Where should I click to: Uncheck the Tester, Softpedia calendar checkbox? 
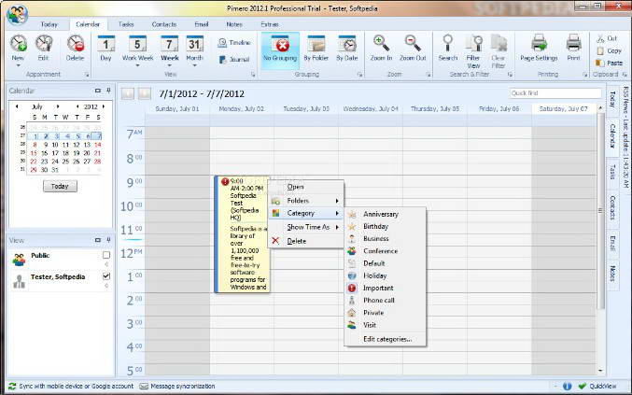tap(106, 276)
